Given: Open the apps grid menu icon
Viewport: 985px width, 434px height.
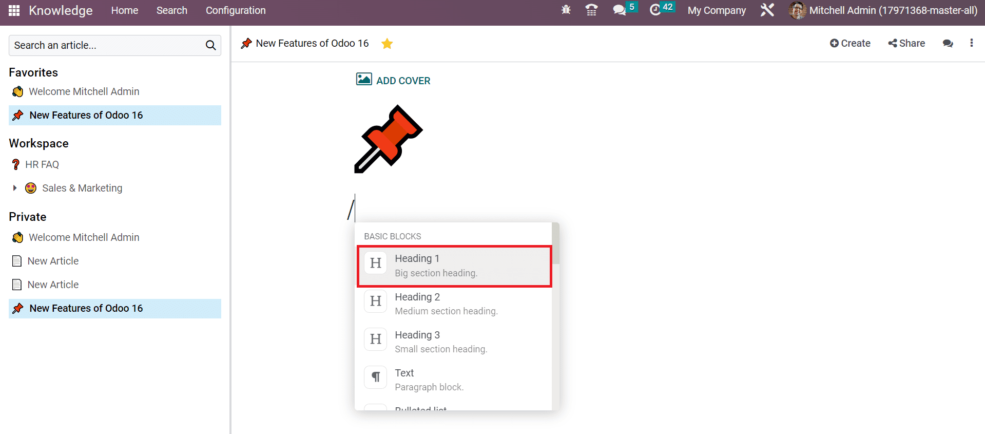Looking at the screenshot, I should tap(14, 10).
